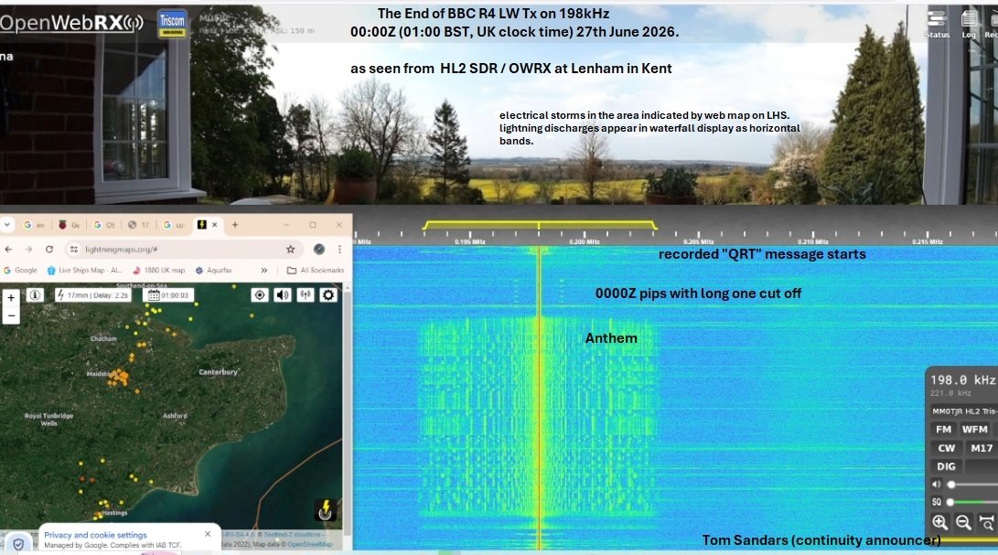
Task: Click the Canterbury map label
Action: (x=218, y=372)
